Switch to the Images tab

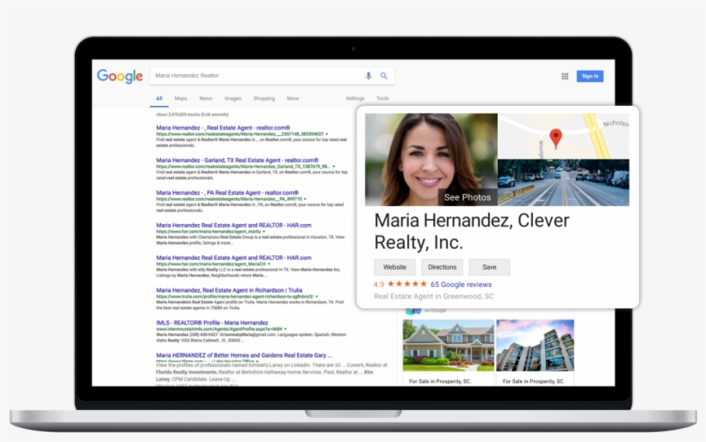[232, 98]
